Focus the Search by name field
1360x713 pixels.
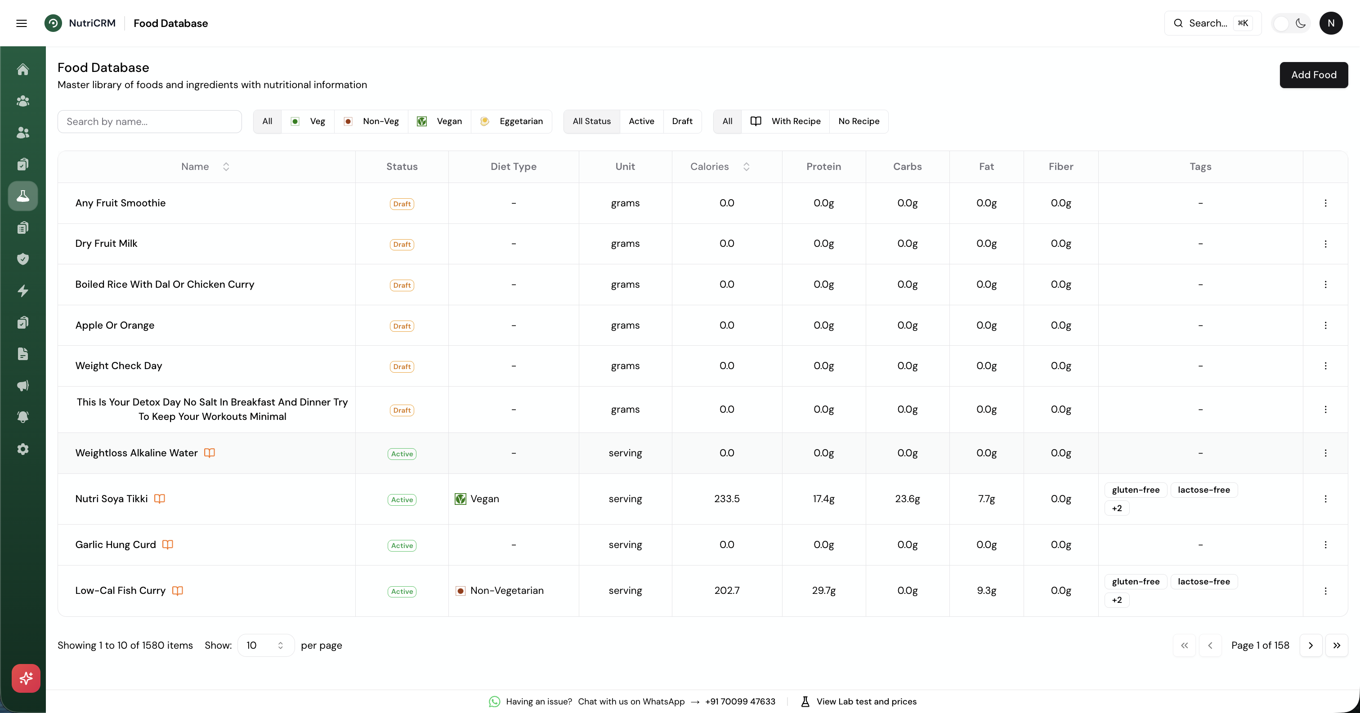point(149,121)
